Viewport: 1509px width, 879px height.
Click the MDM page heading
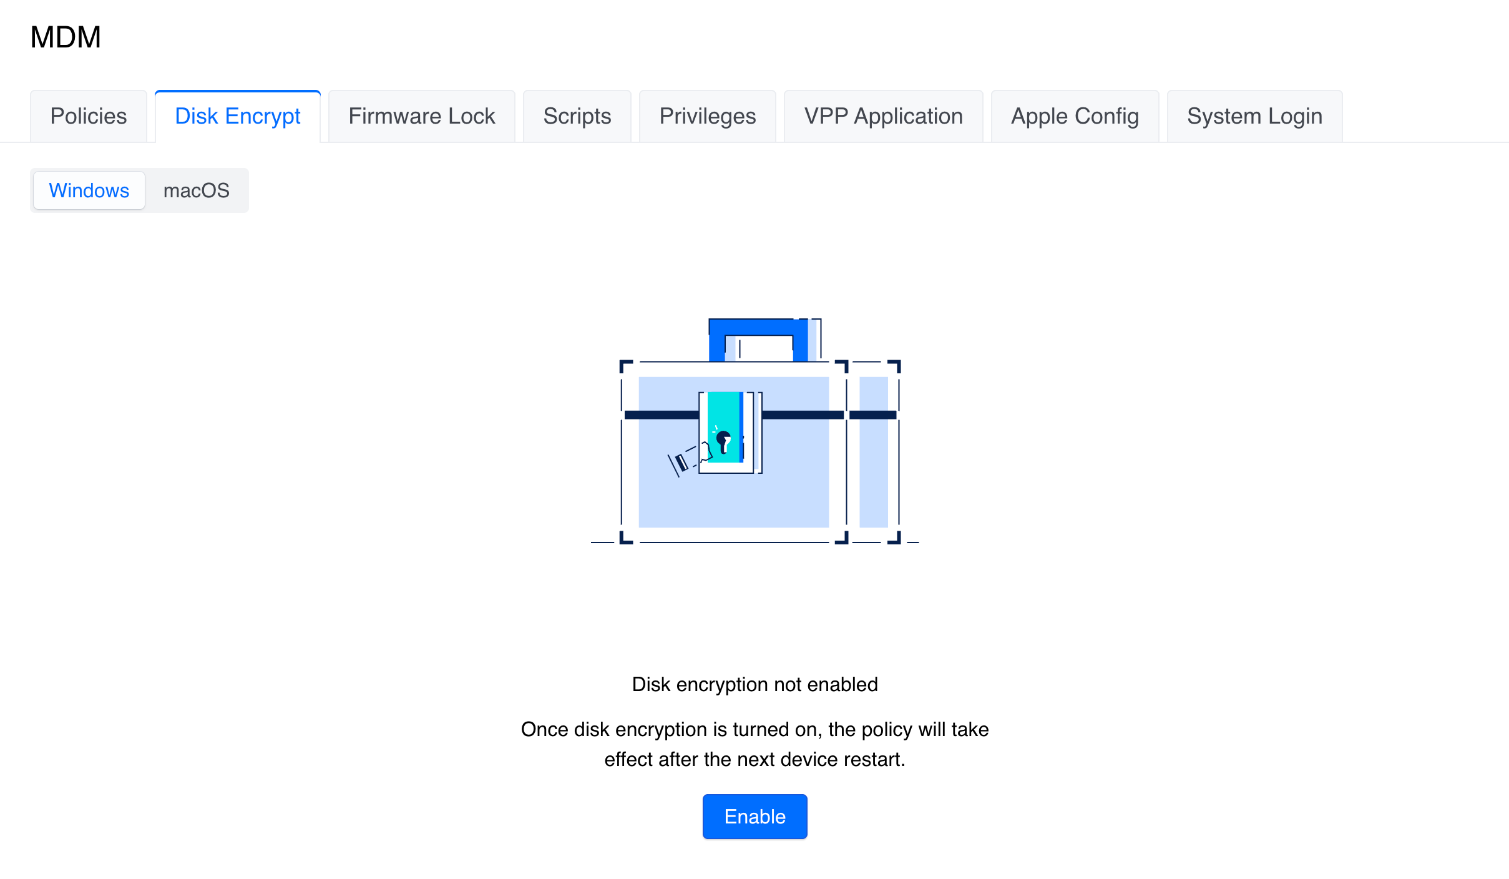point(66,37)
